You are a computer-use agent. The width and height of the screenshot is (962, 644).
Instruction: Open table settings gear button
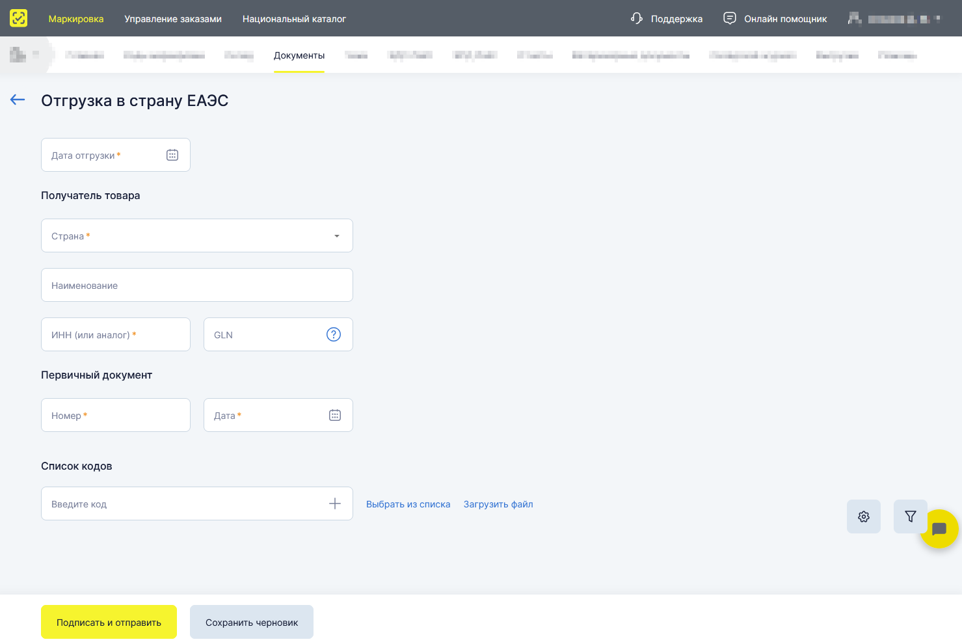pos(864,517)
